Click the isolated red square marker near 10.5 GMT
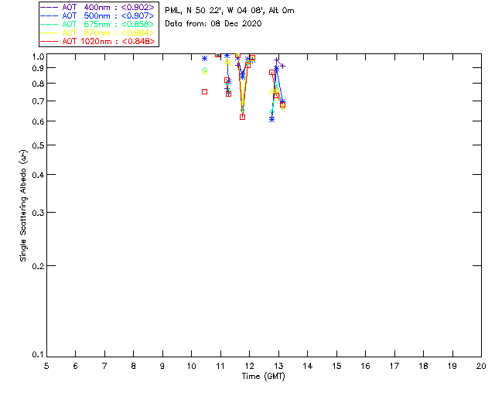 (x=204, y=91)
